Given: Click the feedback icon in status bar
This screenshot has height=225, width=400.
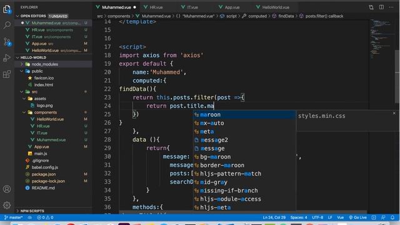Looking at the screenshot, I should click(383, 217).
